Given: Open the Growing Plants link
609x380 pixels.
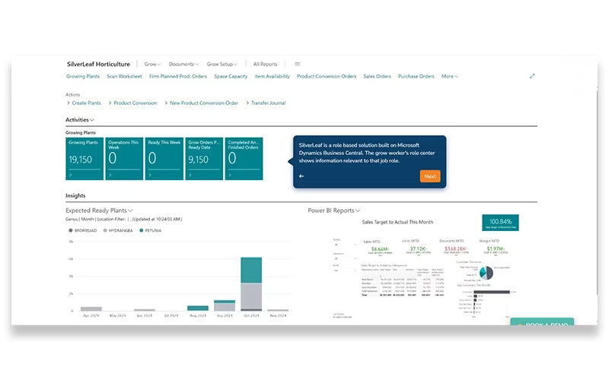Looking at the screenshot, I should point(83,77).
